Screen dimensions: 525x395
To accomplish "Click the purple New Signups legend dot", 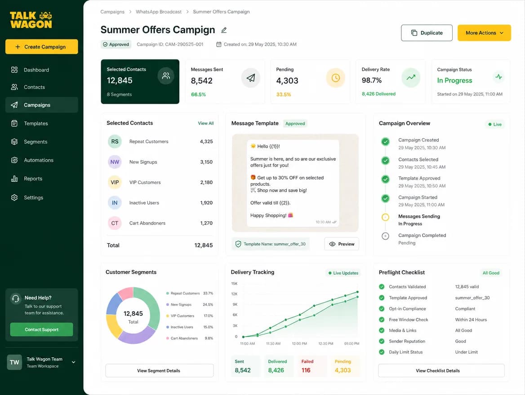I will pyautogui.click(x=167, y=305).
